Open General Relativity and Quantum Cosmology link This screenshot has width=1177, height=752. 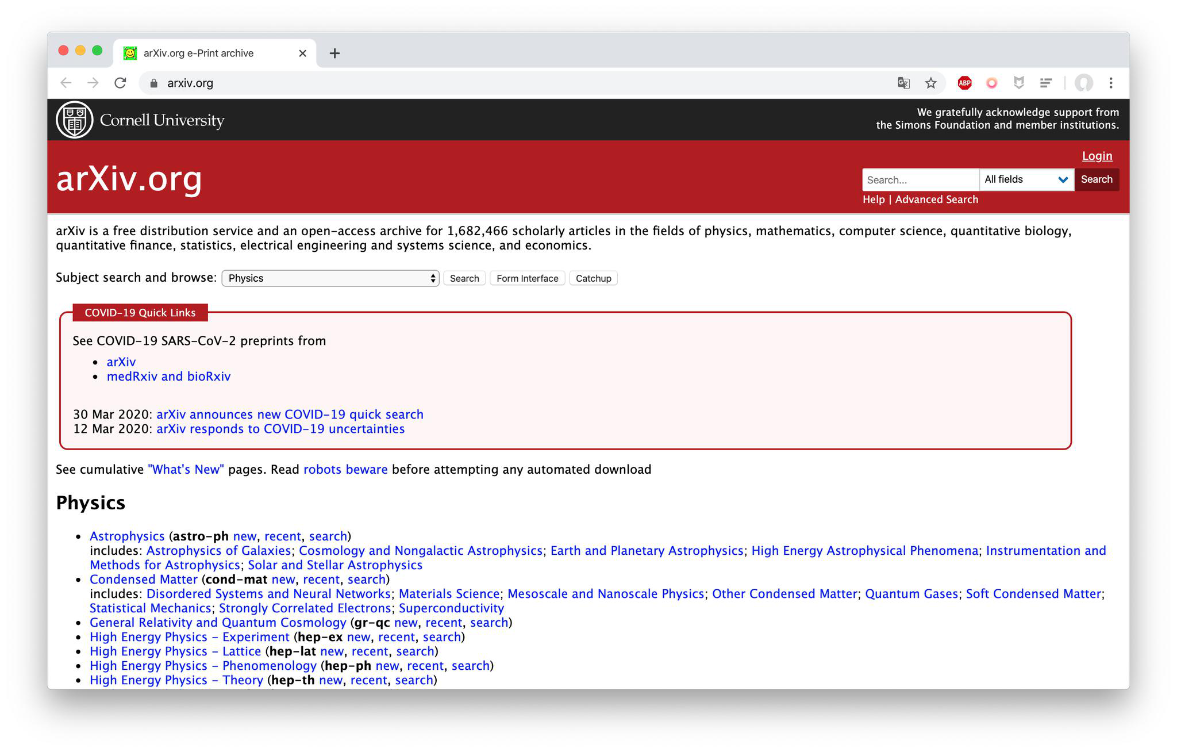(218, 623)
